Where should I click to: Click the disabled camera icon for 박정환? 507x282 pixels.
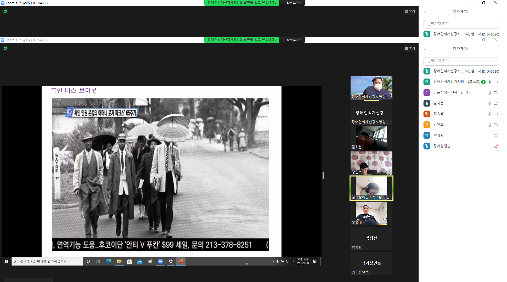coord(496,136)
